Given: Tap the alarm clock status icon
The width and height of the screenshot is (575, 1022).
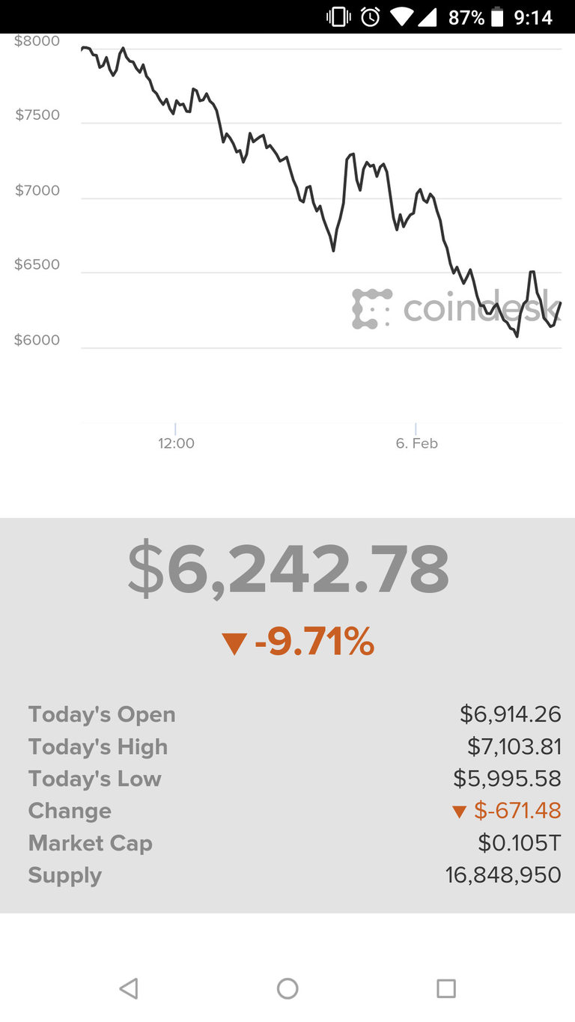Looking at the screenshot, I should 371,16.
